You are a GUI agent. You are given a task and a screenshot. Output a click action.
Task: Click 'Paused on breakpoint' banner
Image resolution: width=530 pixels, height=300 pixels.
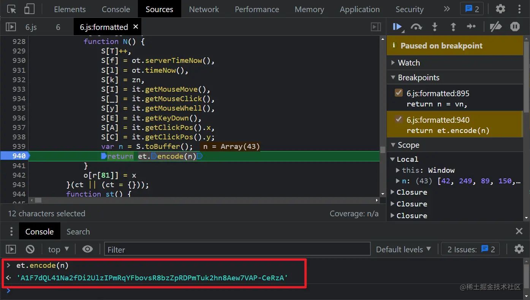[x=455, y=45]
